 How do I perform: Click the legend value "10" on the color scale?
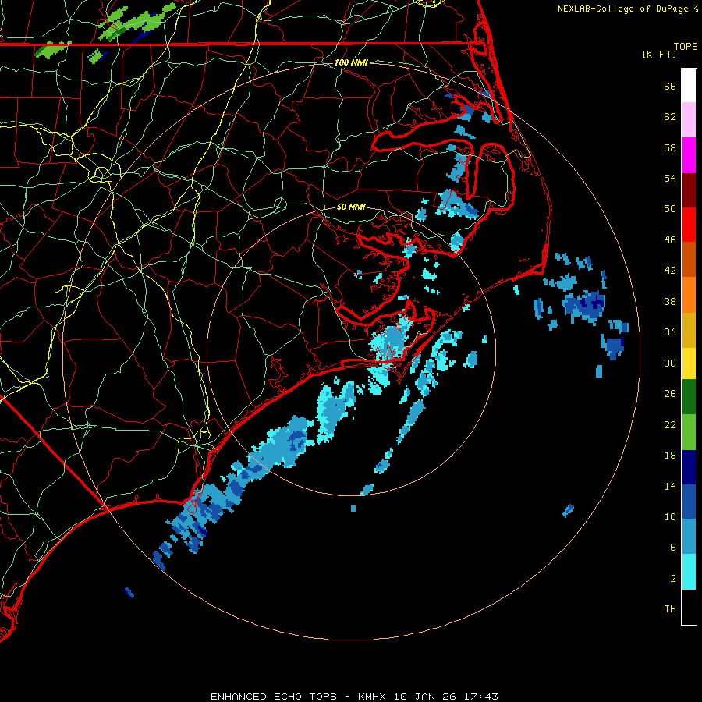point(670,516)
